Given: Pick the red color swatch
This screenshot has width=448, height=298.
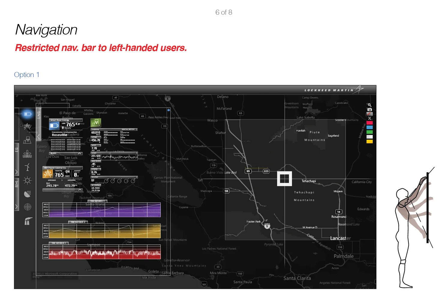Looking at the screenshot, I should coord(369,123).
